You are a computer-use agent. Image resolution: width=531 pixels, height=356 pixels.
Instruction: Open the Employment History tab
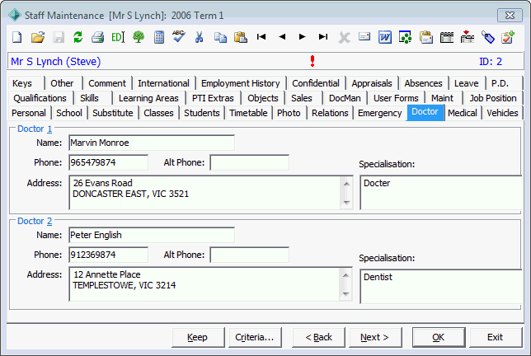coord(241,83)
